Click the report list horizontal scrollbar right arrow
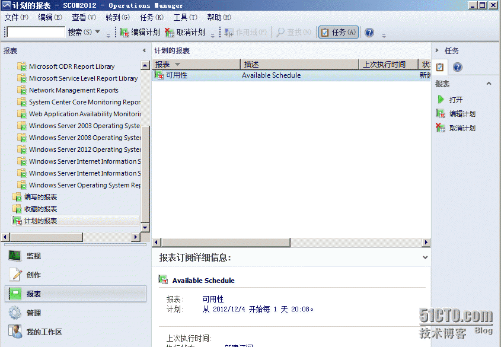The image size is (501, 347). [426, 242]
